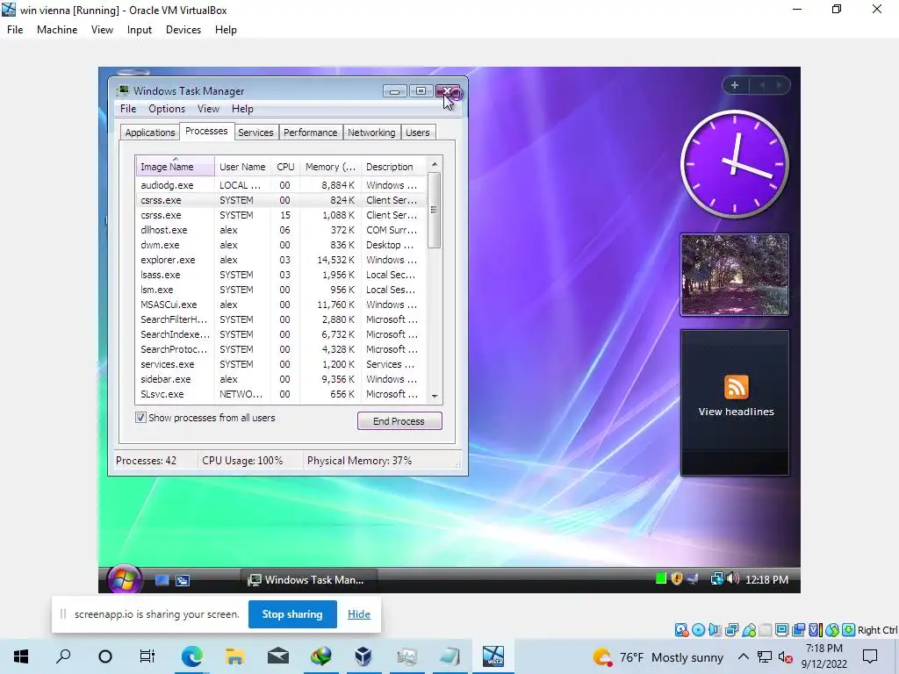The image size is (899, 674).
Task: Click guest volume speaker tray icon
Action: pos(733,579)
